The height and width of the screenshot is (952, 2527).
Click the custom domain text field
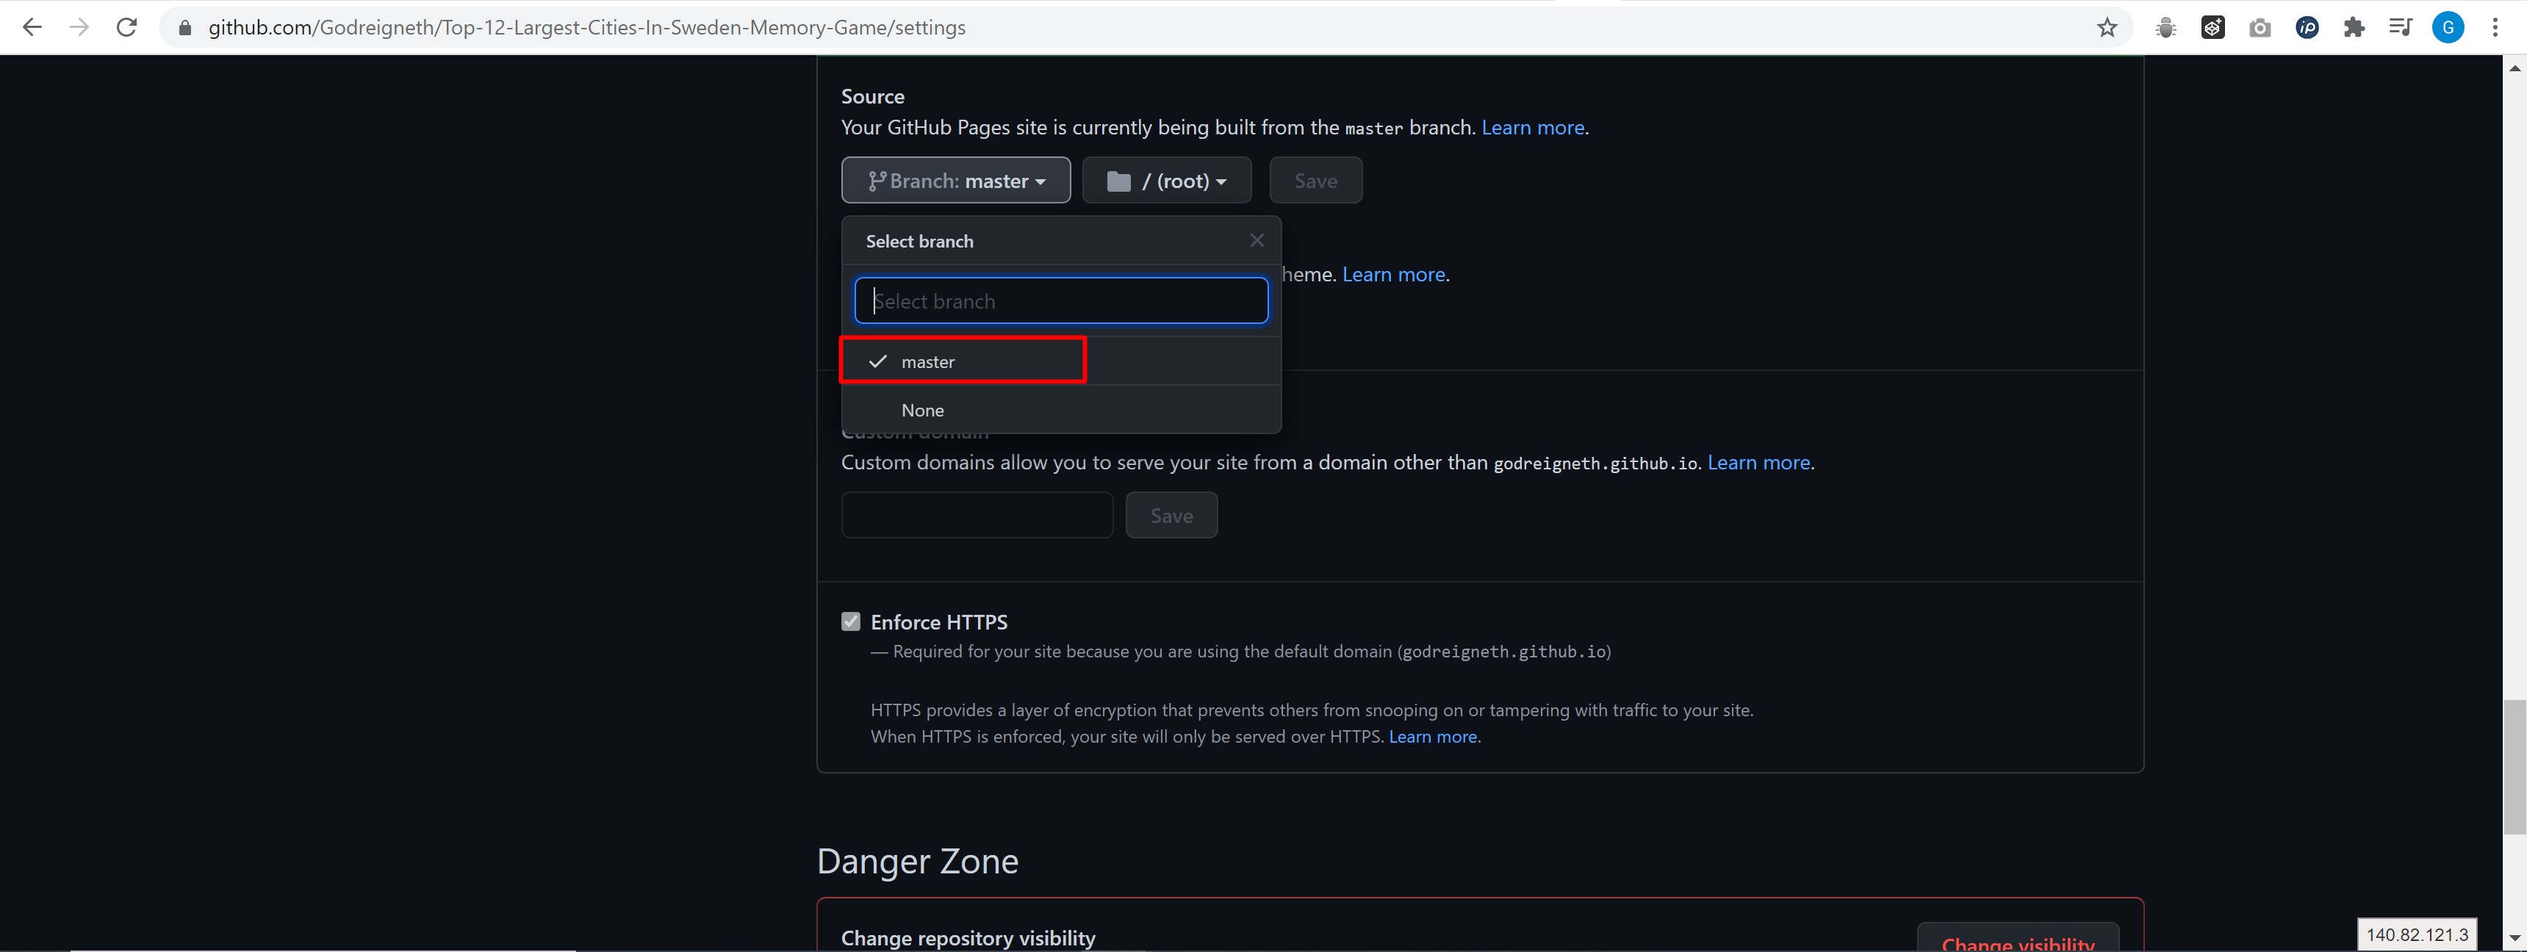[977, 515]
